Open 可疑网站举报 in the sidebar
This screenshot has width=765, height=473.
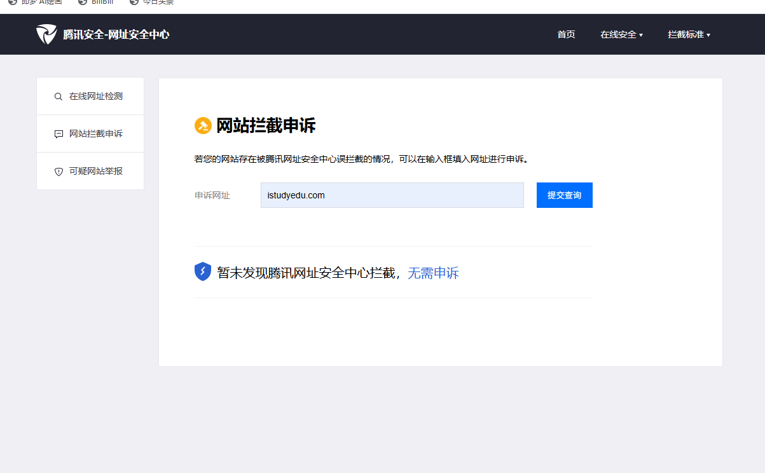click(x=90, y=171)
